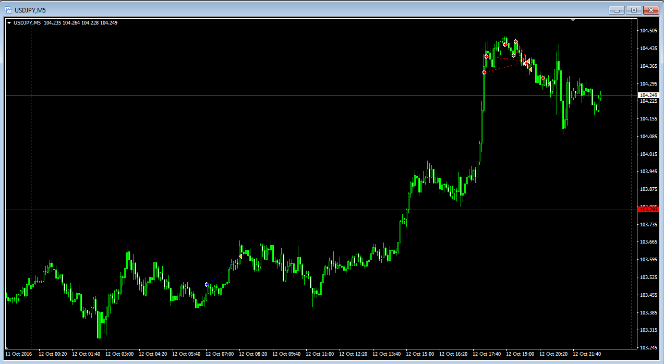Click the 12 Oct 20:20 time label
The image size is (664, 364).
(553, 354)
